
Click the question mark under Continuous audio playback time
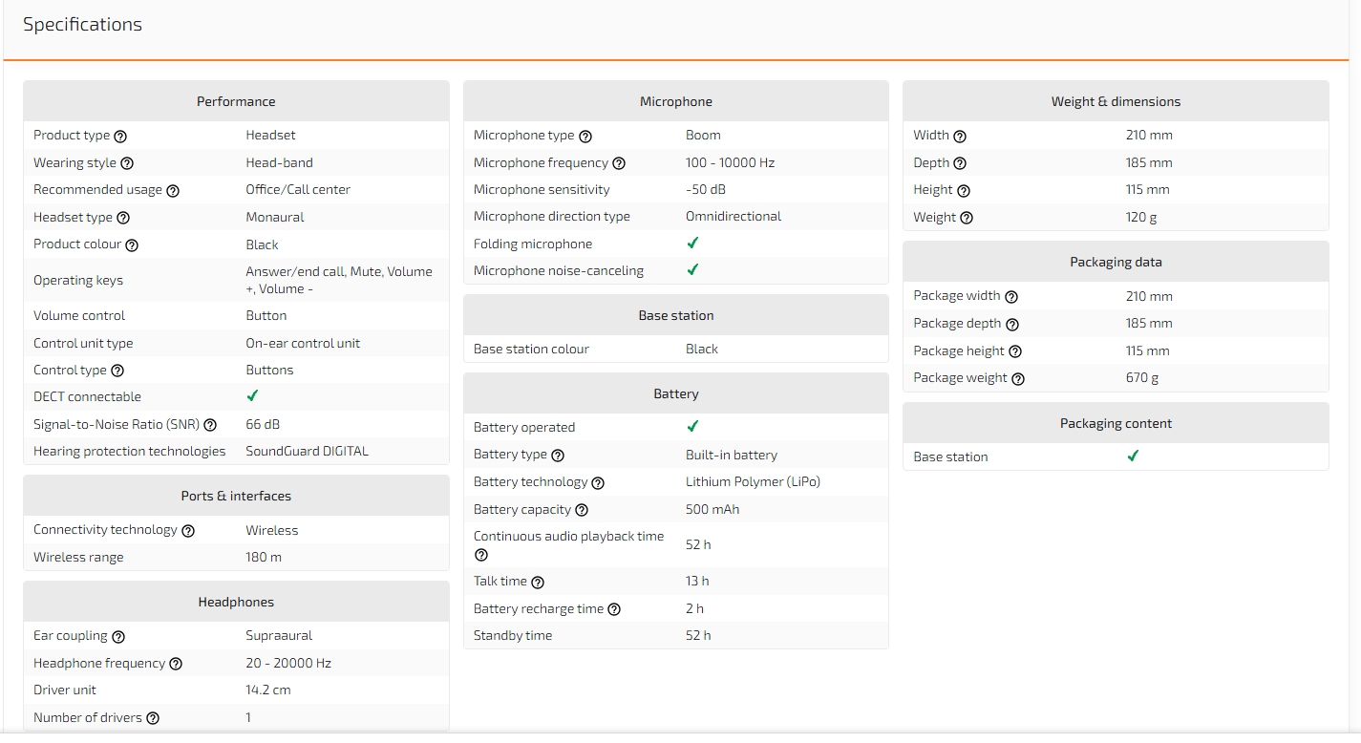[481, 555]
